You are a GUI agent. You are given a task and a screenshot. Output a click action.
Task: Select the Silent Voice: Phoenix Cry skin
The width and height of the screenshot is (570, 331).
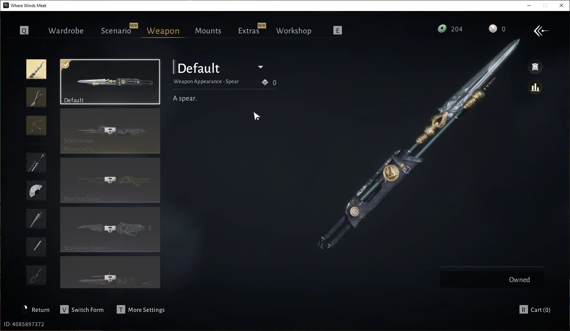[110, 131]
